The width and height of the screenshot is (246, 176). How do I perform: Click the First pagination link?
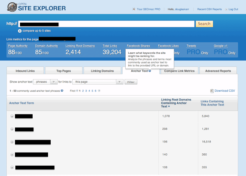click(73, 91)
